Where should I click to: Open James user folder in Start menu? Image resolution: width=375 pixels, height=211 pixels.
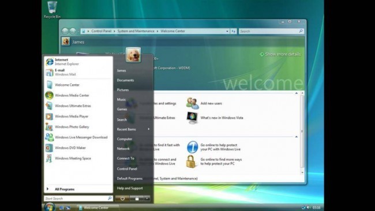(122, 70)
